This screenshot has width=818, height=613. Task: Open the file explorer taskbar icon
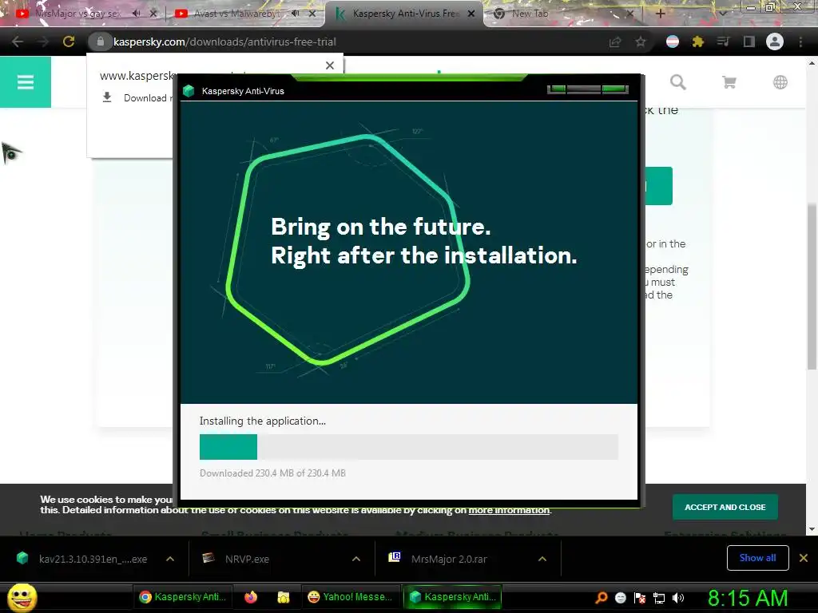[x=284, y=597]
